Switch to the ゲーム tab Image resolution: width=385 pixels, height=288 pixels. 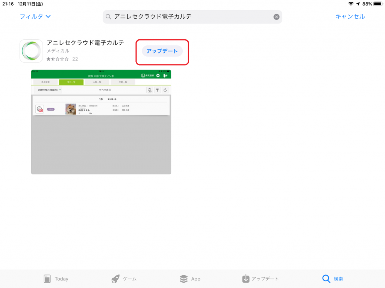[x=124, y=279]
